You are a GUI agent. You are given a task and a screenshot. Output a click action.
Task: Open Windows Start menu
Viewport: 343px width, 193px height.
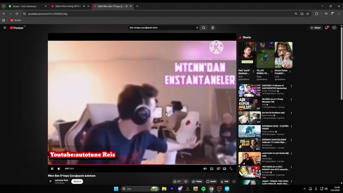tap(116, 189)
